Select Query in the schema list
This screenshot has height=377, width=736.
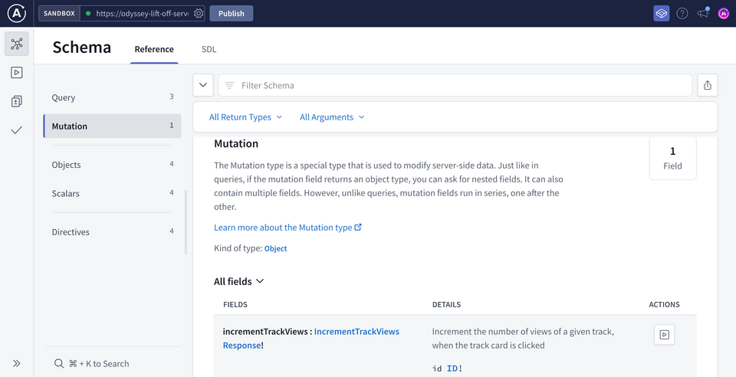click(112, 97)
